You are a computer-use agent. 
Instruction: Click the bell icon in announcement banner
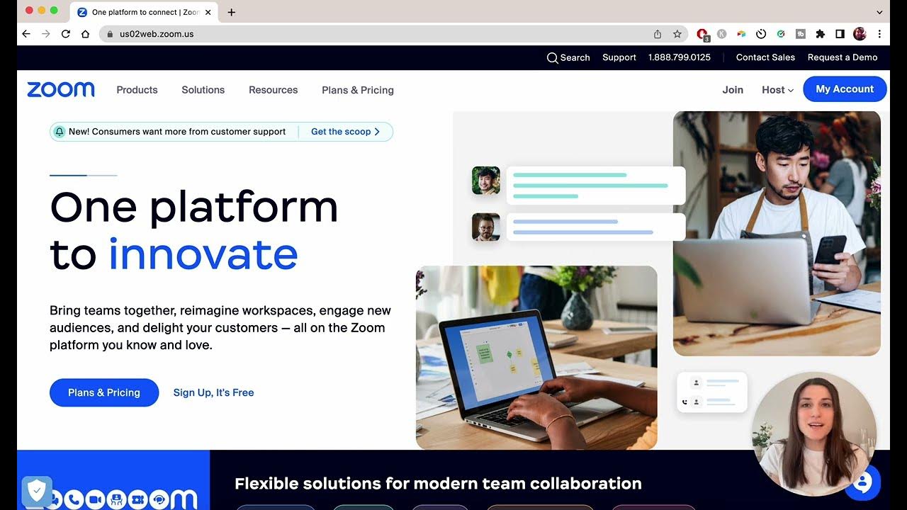coord(60,132)
